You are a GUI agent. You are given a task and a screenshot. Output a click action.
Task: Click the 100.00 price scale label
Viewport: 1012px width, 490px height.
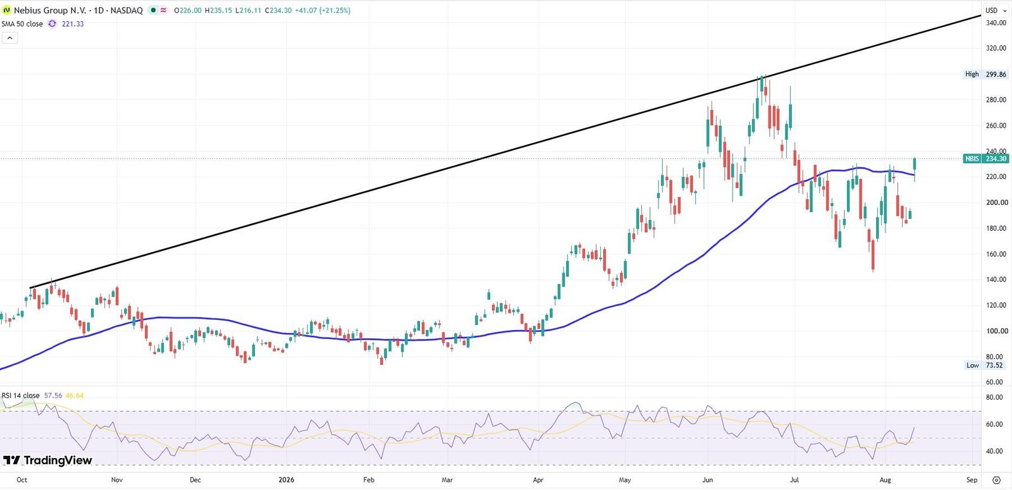coord(996,331)
